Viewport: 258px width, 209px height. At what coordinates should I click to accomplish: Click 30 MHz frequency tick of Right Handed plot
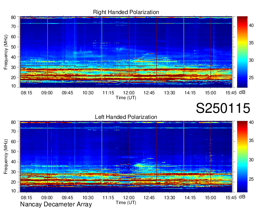pyautogui.click(x=13, y=67)
